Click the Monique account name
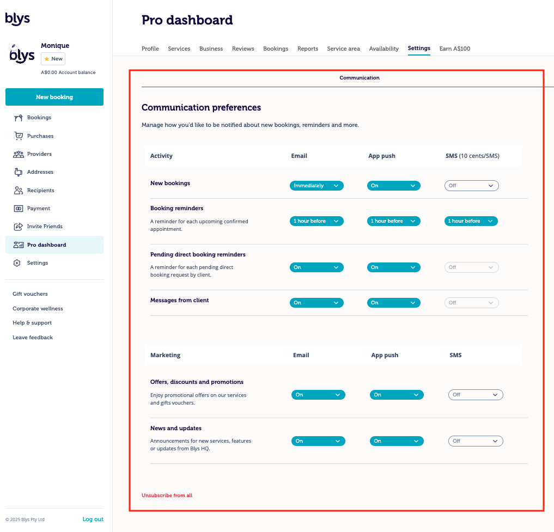554x532 pixels. 55,46
